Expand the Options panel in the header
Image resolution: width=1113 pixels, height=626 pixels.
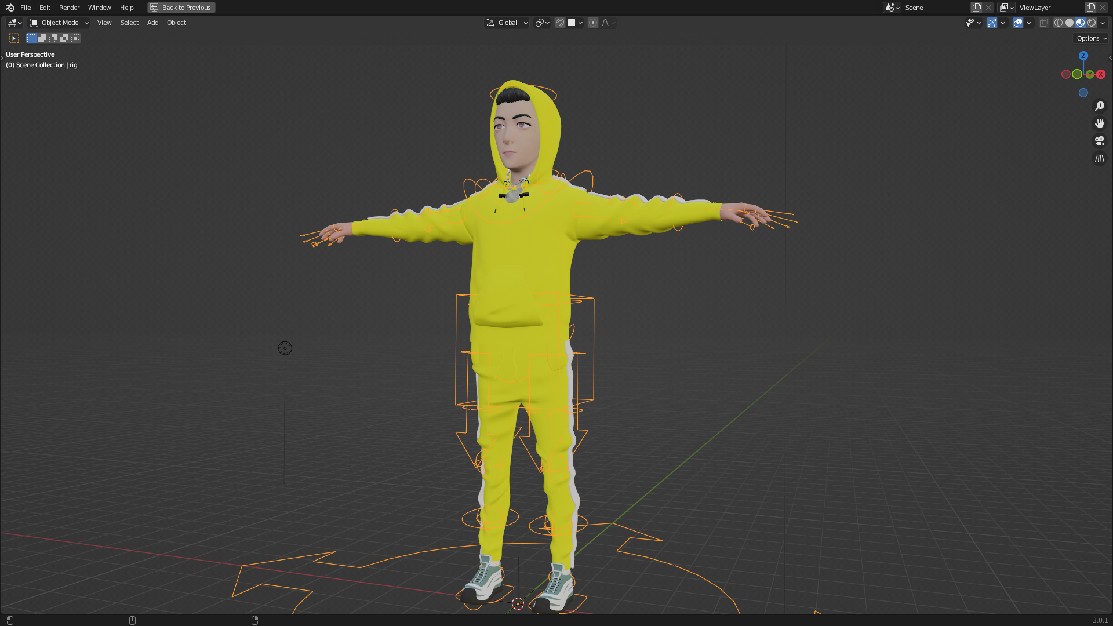[x=1090, y=38]
